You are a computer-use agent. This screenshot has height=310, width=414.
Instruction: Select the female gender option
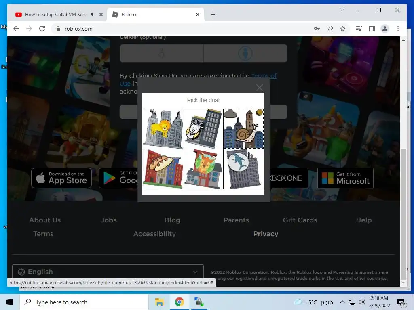[x=162, y=53]
